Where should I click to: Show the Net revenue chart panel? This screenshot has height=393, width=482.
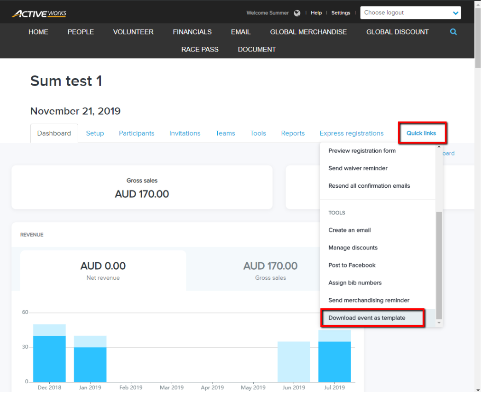(x=103, y=270)
